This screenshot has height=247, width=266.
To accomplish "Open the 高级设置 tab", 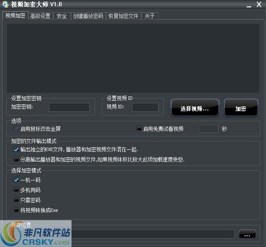I will point(40,16).
